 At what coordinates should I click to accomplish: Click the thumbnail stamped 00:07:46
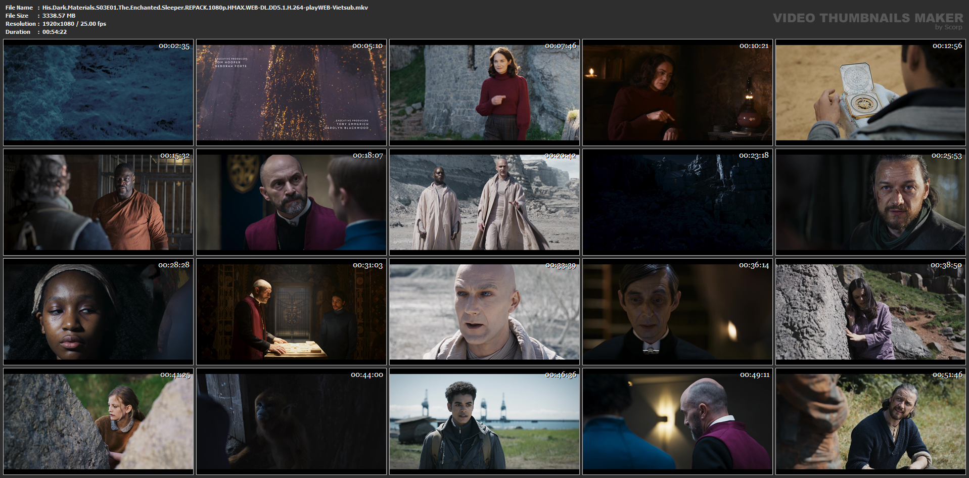484,92
